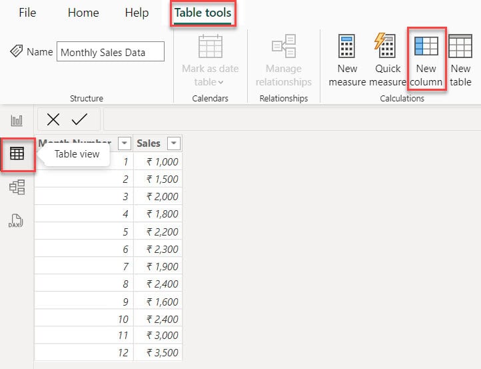Commit formula with the checkmark icon
This screenshot has width=481, height=369.
[x=79, y=119]
